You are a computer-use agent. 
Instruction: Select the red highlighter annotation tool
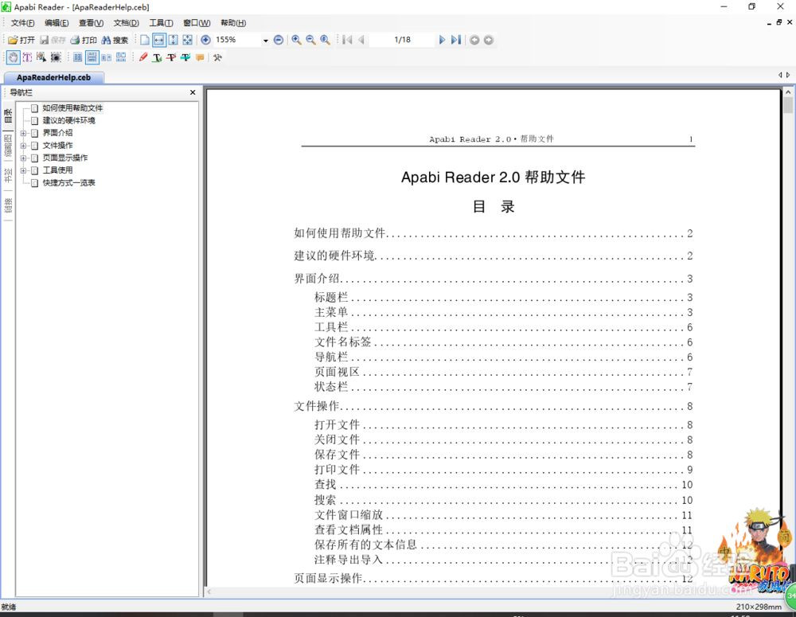coord(143,57)
